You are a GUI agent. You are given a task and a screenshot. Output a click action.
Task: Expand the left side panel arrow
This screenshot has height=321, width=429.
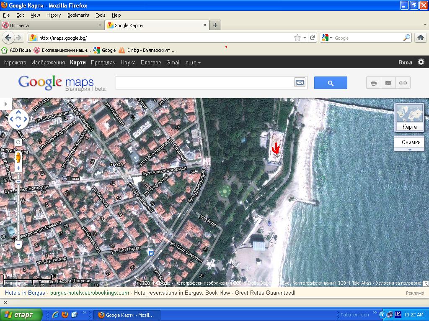click(x=5, y=104)
